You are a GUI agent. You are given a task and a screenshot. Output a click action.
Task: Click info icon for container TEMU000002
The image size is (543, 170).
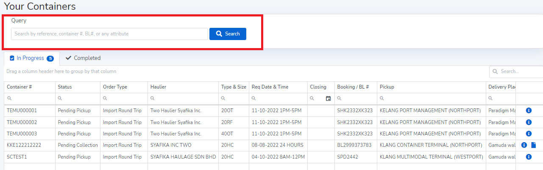(x=529, y=122)
